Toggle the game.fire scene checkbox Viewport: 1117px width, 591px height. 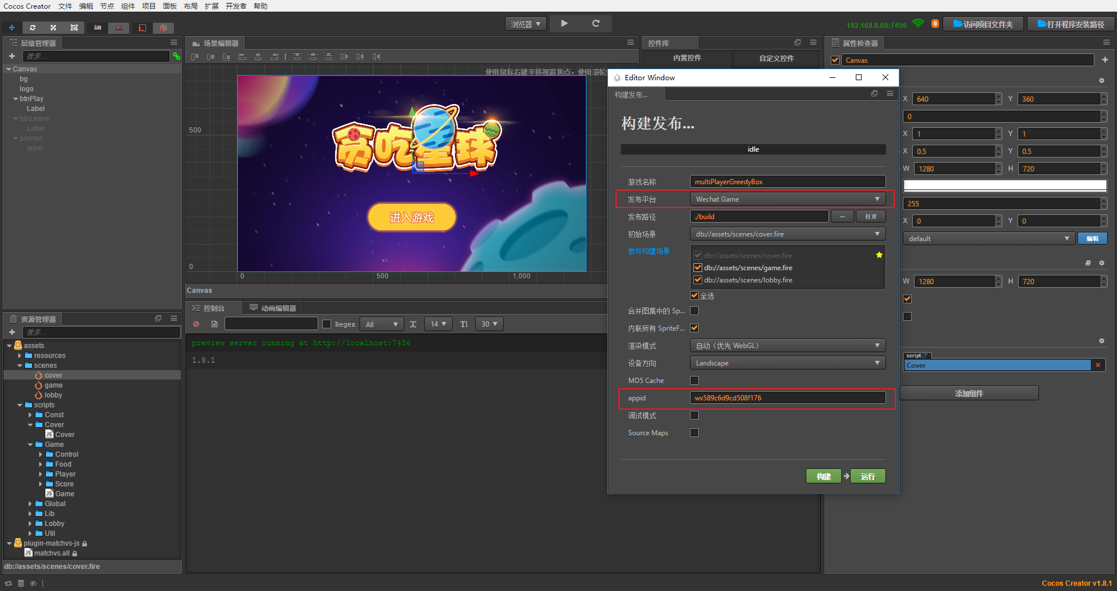(x=698, y=267)
